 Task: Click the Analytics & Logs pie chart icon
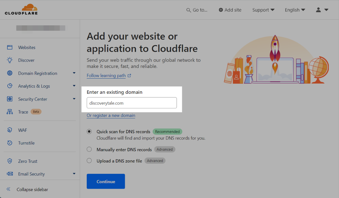10,86
